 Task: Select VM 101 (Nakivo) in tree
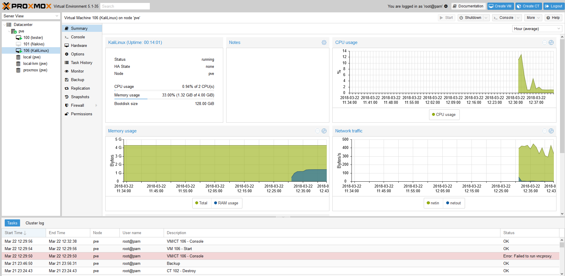tap(34, 44)
